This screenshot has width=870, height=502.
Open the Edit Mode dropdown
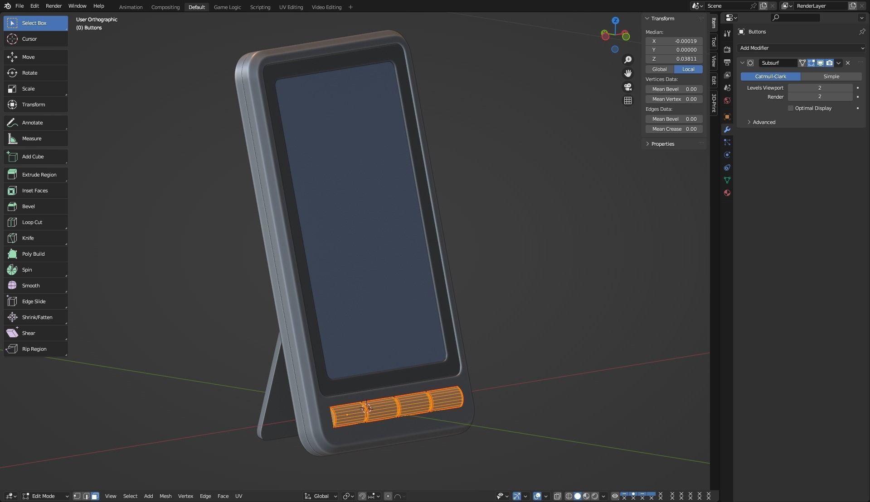pyautogui.click(x=46, y=496)
